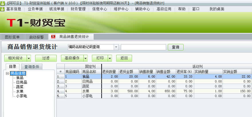Open the 窗口 menu
This screenshot has width=252, height=117.
(196, 9)
